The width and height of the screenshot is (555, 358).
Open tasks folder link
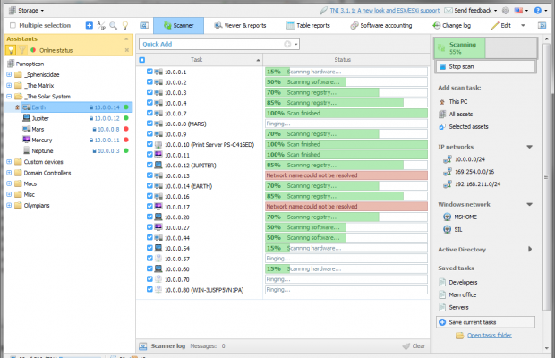[488, 335]
